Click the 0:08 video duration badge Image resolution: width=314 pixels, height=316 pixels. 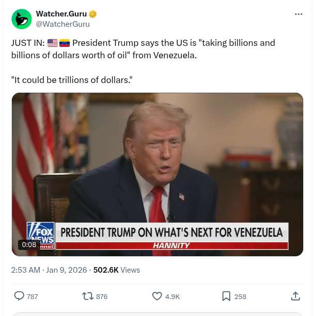click(x=29, y=244)
